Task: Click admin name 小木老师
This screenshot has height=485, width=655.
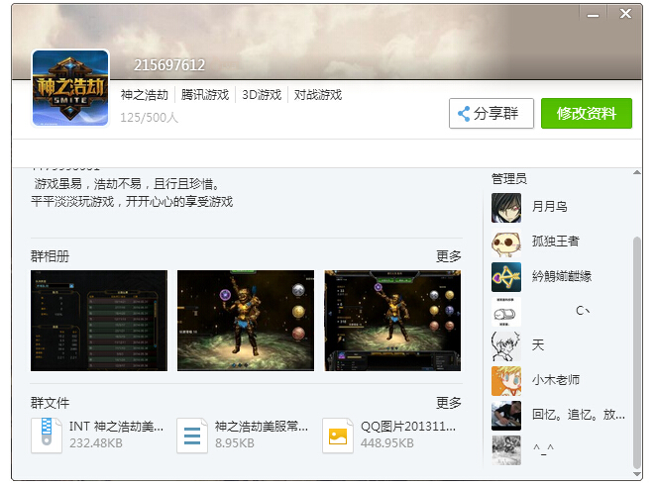Action: [x=556, y=379]
